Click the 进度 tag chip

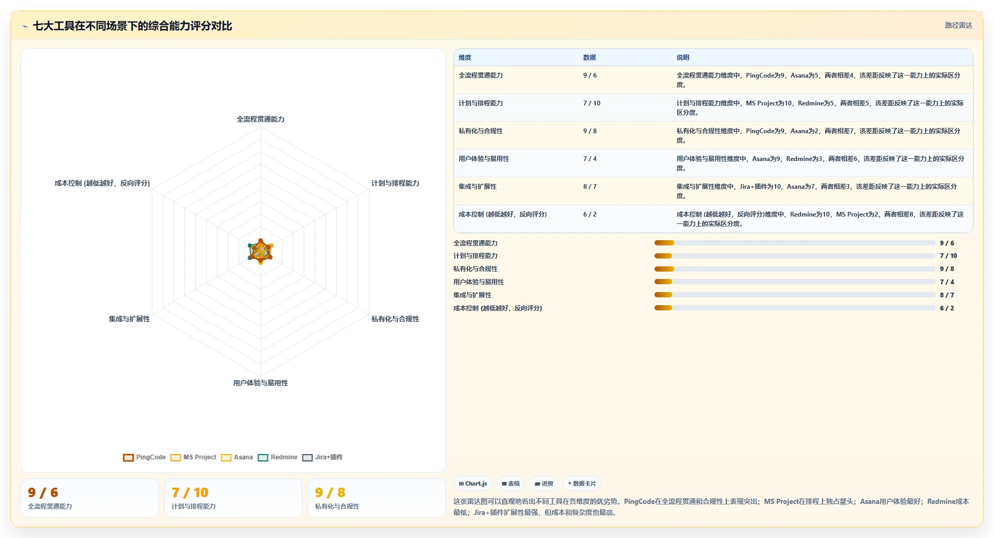(544, 483)
